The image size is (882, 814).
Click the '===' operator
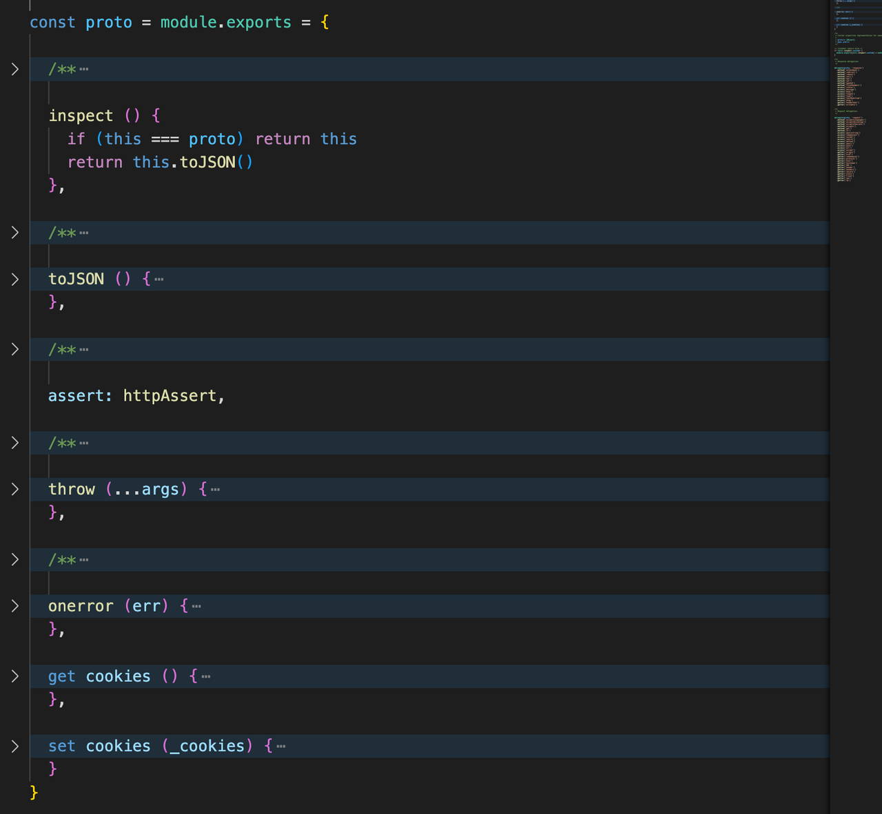pyautogui.click(x=165, y=139)
